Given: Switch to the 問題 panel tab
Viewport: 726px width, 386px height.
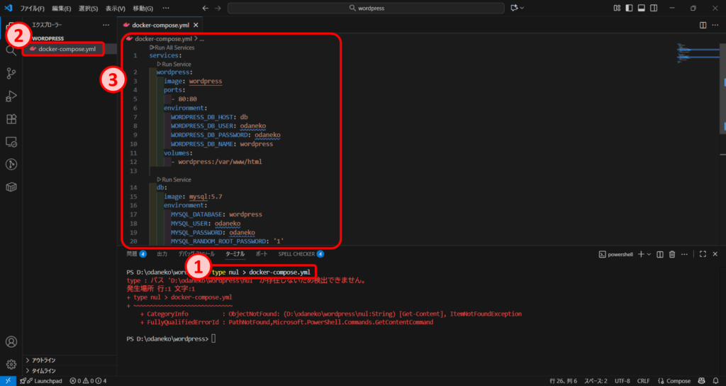Looking at the screenshot, I should [x=132, y=253].
